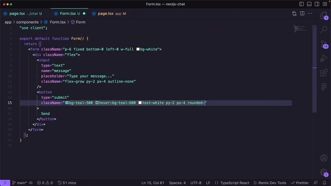Click the Form function name
The image size is (331, 186).
[76, 39]
